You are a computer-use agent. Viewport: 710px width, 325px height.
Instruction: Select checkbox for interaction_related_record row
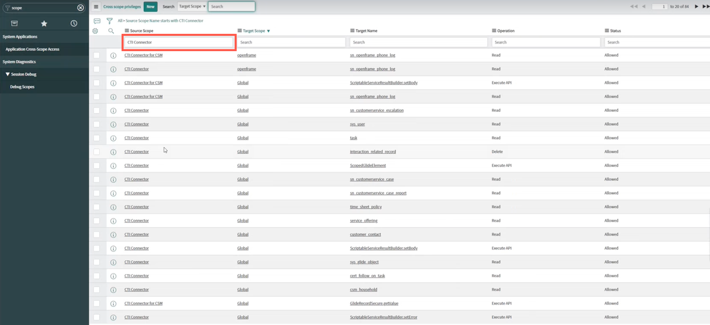tap(97, 152)
